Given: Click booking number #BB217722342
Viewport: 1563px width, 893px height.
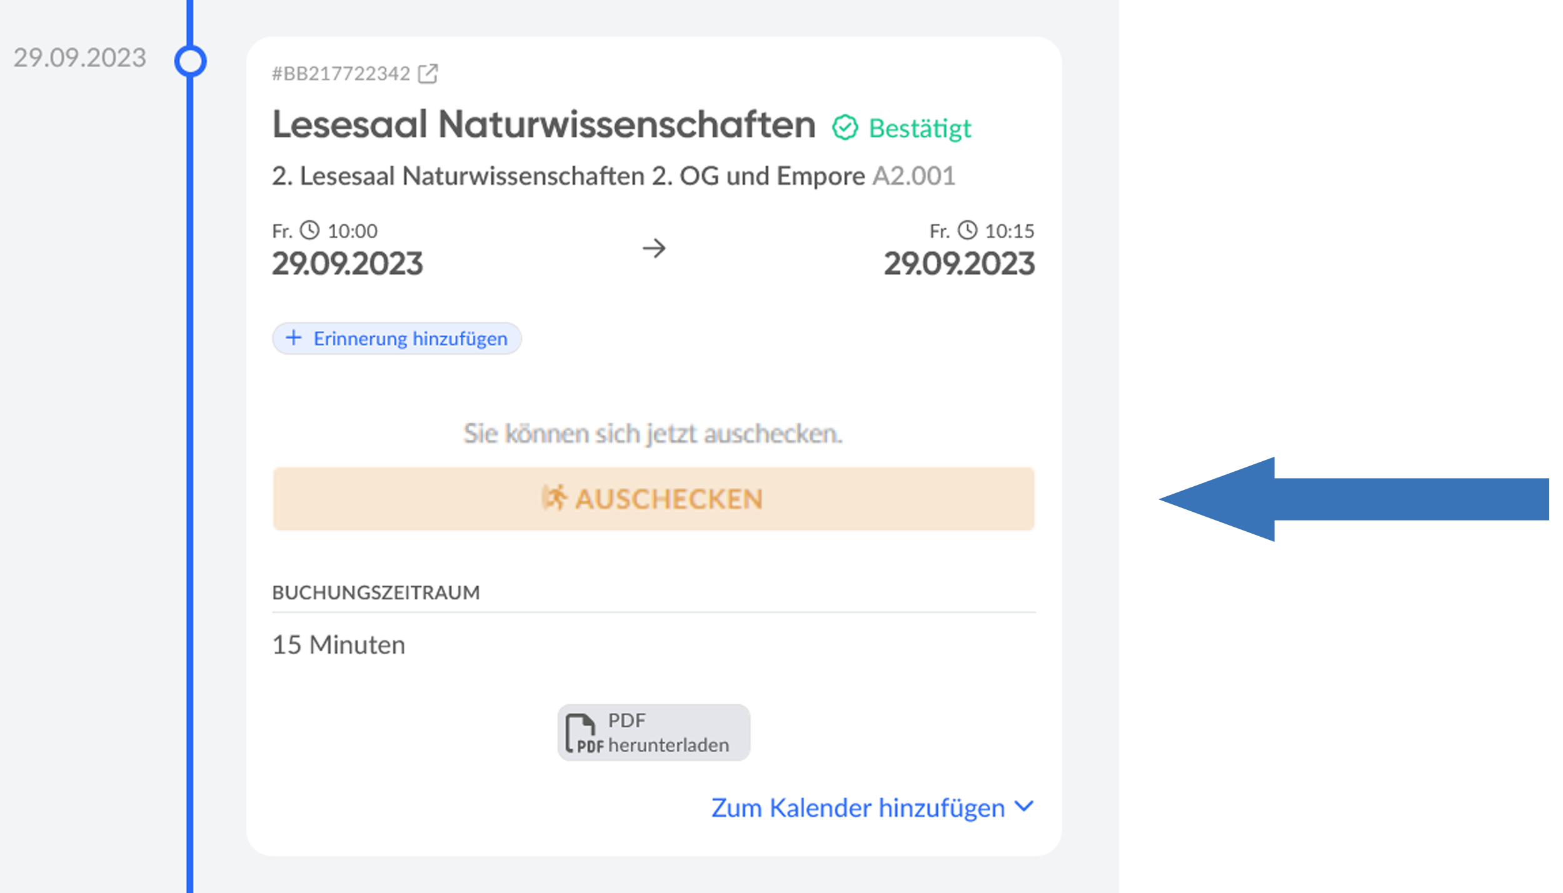Looking at the screenshot, I should coord(341,74).
